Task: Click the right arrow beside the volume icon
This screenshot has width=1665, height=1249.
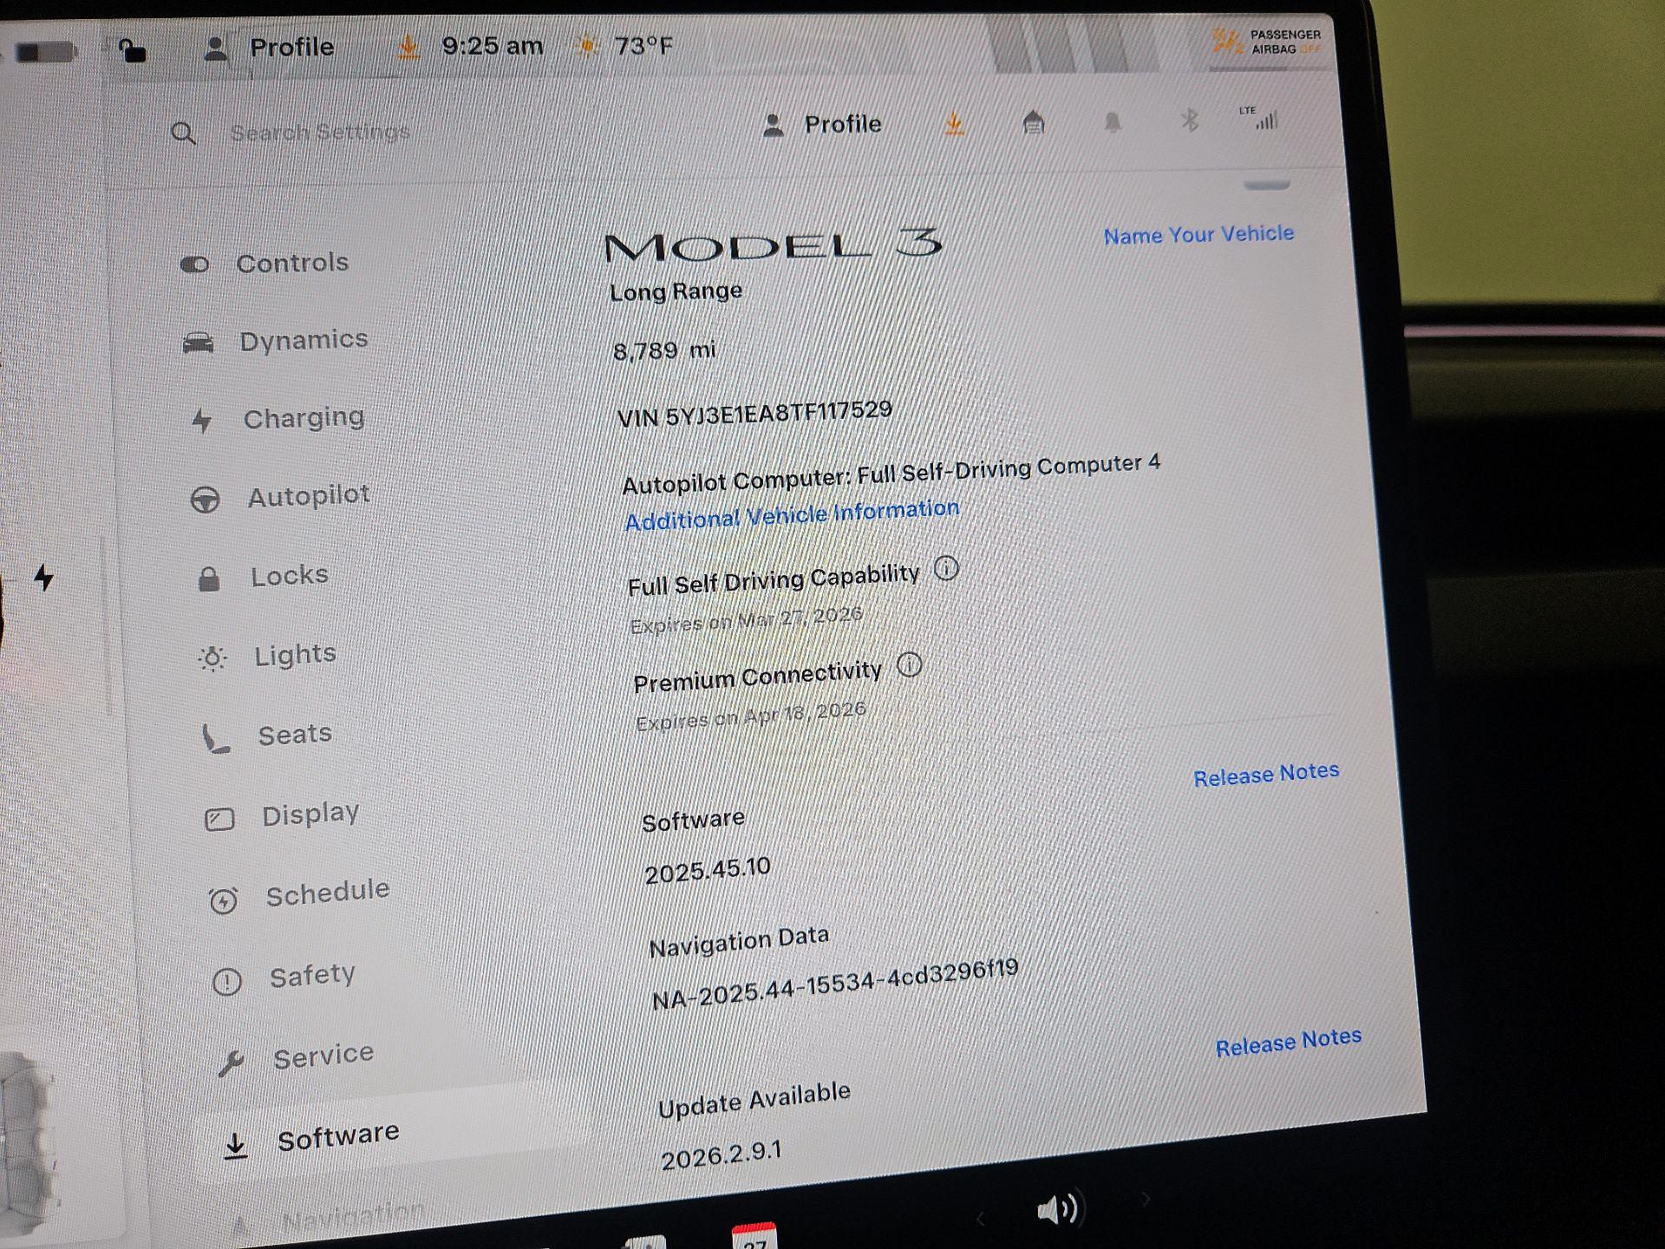Action: 1146,1200
